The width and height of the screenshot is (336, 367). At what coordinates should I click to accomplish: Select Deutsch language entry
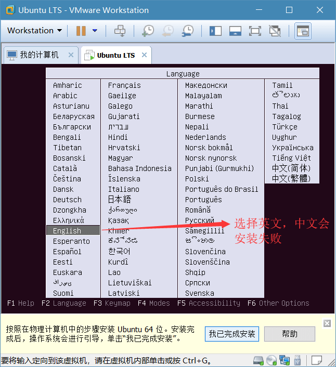pos(67,200)
